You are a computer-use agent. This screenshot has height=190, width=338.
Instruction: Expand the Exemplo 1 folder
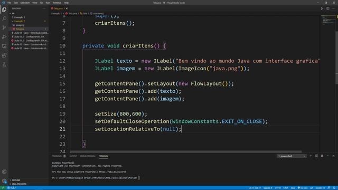pyautogui.click(x=20, y=17)
